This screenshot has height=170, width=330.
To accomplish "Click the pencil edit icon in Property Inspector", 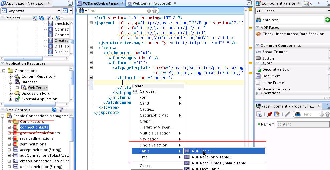I will 288,114.
